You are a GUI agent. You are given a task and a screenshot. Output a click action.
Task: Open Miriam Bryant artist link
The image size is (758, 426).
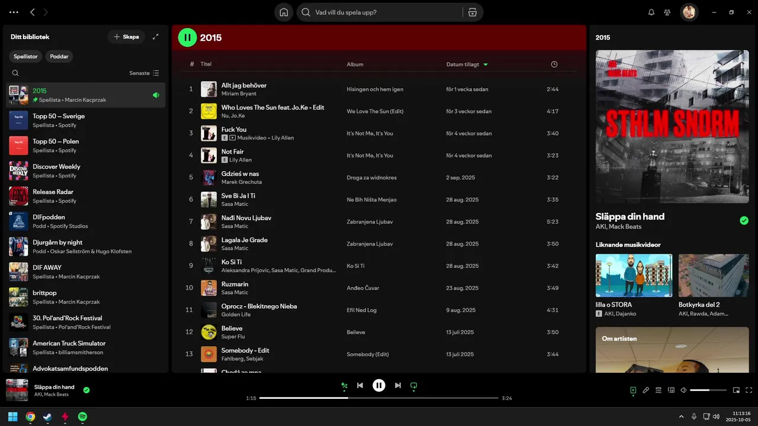coord(240,94)
